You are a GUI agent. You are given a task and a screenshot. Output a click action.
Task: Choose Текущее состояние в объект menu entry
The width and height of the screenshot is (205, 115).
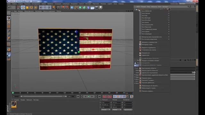coord(155,61)
